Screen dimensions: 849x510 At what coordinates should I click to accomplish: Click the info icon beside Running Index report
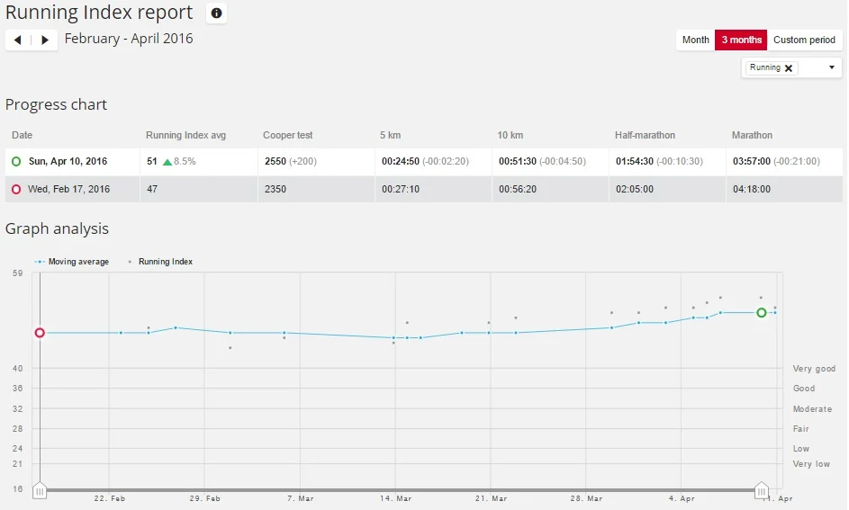(216, 13)
